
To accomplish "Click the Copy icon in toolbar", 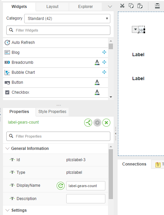I will pyautogui.click(x=131, y=6).
